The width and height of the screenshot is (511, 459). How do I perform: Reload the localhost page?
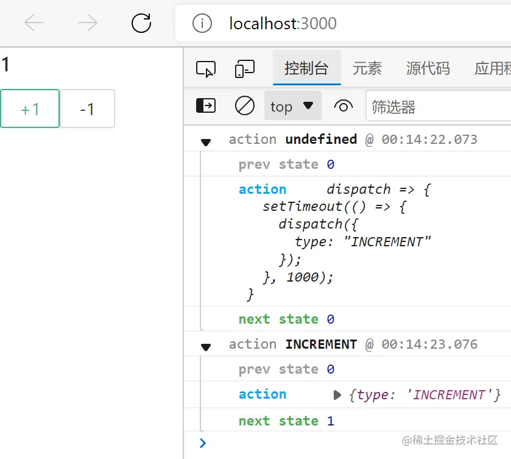click(141, 23)
